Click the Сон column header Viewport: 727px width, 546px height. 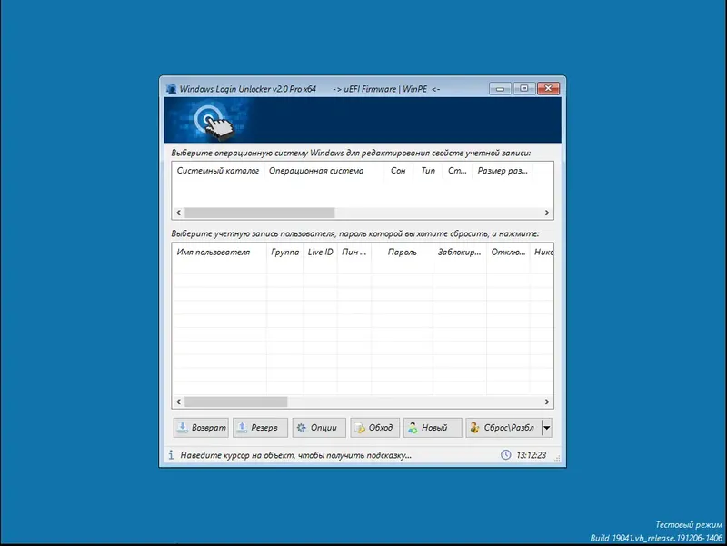tap(398, 171)
